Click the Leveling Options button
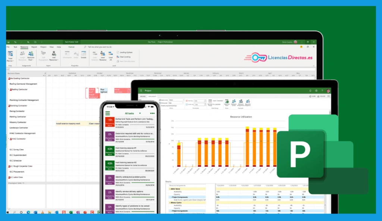Screen dimensions: 382x221 point(125,52)
